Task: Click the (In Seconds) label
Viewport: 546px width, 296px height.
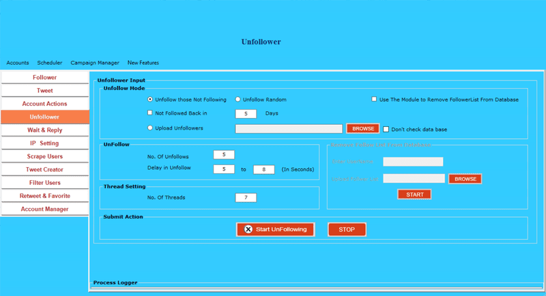Action: pos(298,169)
